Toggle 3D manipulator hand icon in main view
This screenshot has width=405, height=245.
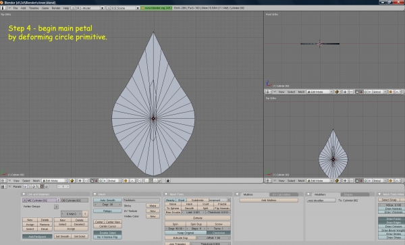click(92, 181)
